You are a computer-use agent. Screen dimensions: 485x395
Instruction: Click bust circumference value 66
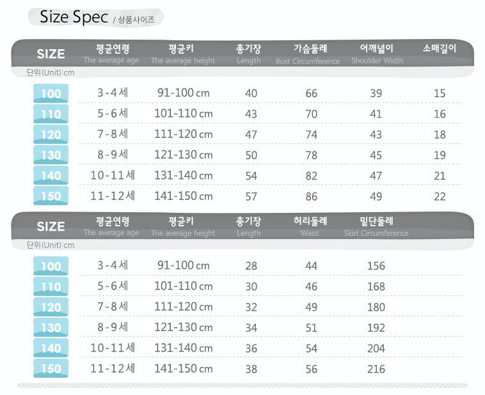(311, 94)
